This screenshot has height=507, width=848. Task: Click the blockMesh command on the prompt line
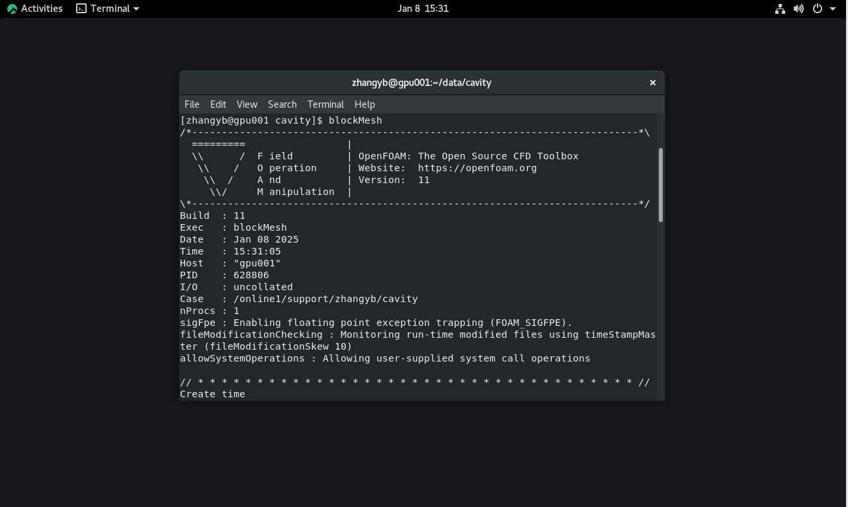pyautogui.click(x=355, y=120)
